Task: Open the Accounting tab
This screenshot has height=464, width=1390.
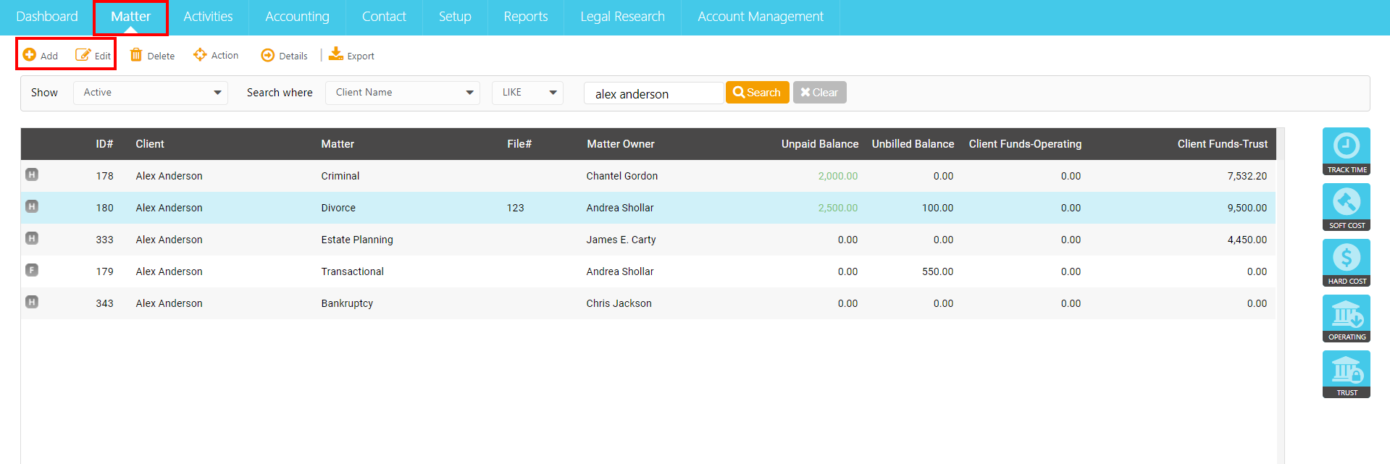Action: tap(297, 17)
